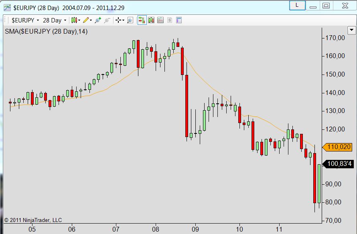
Task: Click the 70,00 price axis label
Action: [333, 220]
